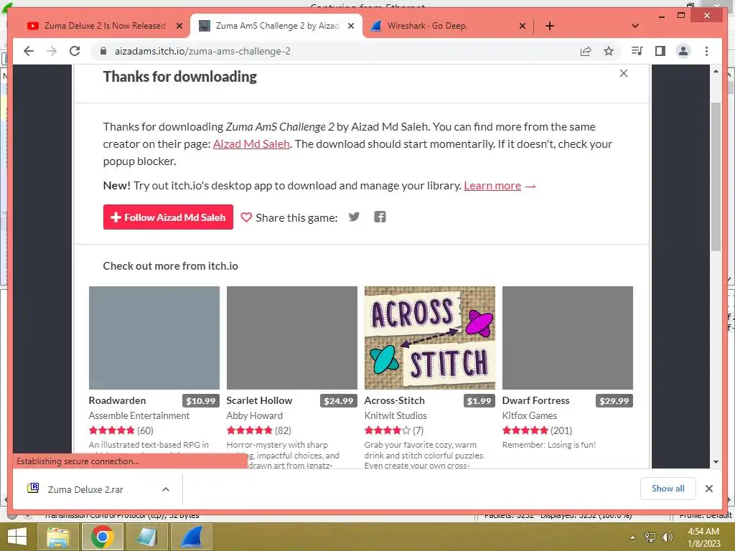The image size is (735, 551).
Task: Click Dwarf Fortress star rating (201)
Action: click(537, 430)
